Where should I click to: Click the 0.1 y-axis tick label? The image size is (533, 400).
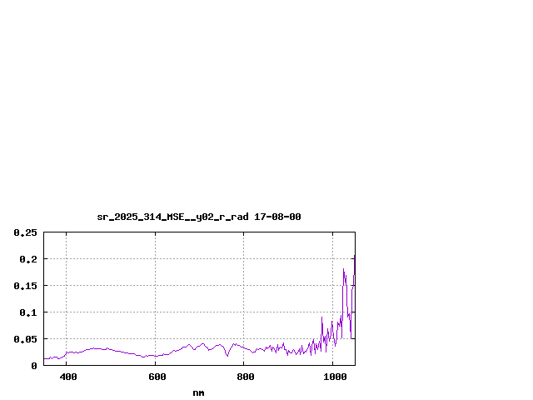29,312
